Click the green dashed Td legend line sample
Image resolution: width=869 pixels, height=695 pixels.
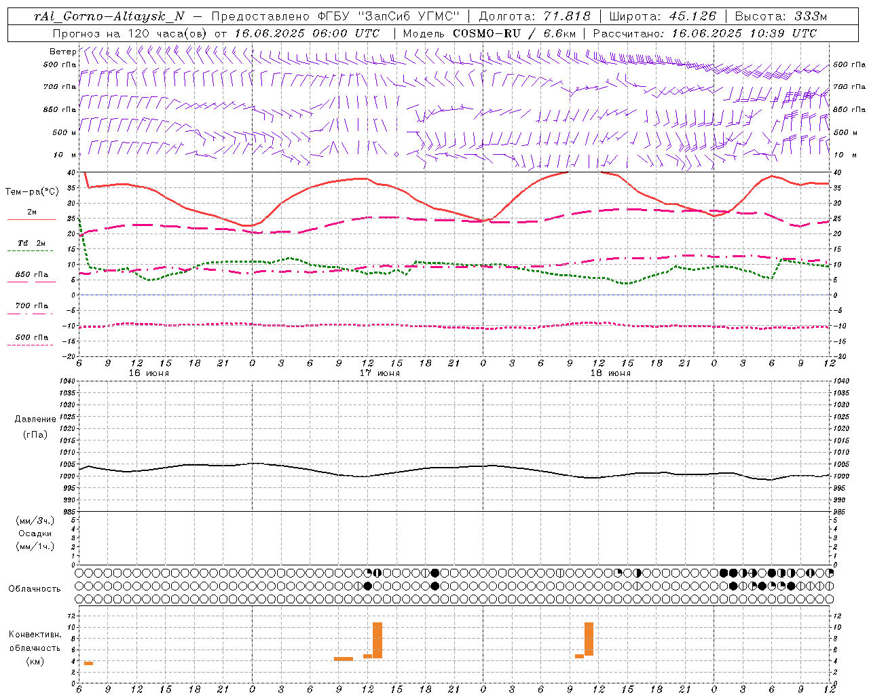pyautogui.click(x=31, y=251)
